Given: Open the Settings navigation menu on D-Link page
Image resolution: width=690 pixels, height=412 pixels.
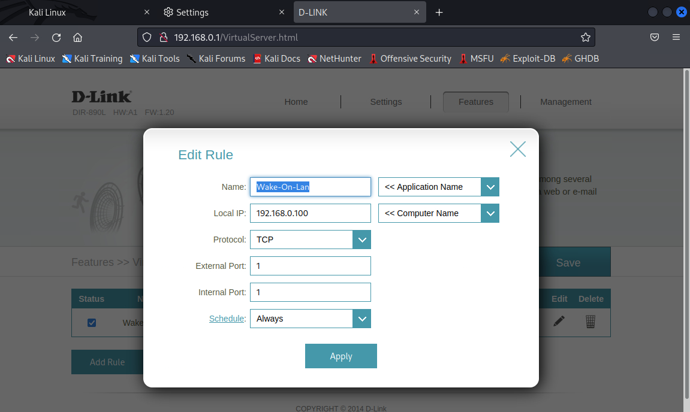Looking at the screenshot, I should [386, 102].
